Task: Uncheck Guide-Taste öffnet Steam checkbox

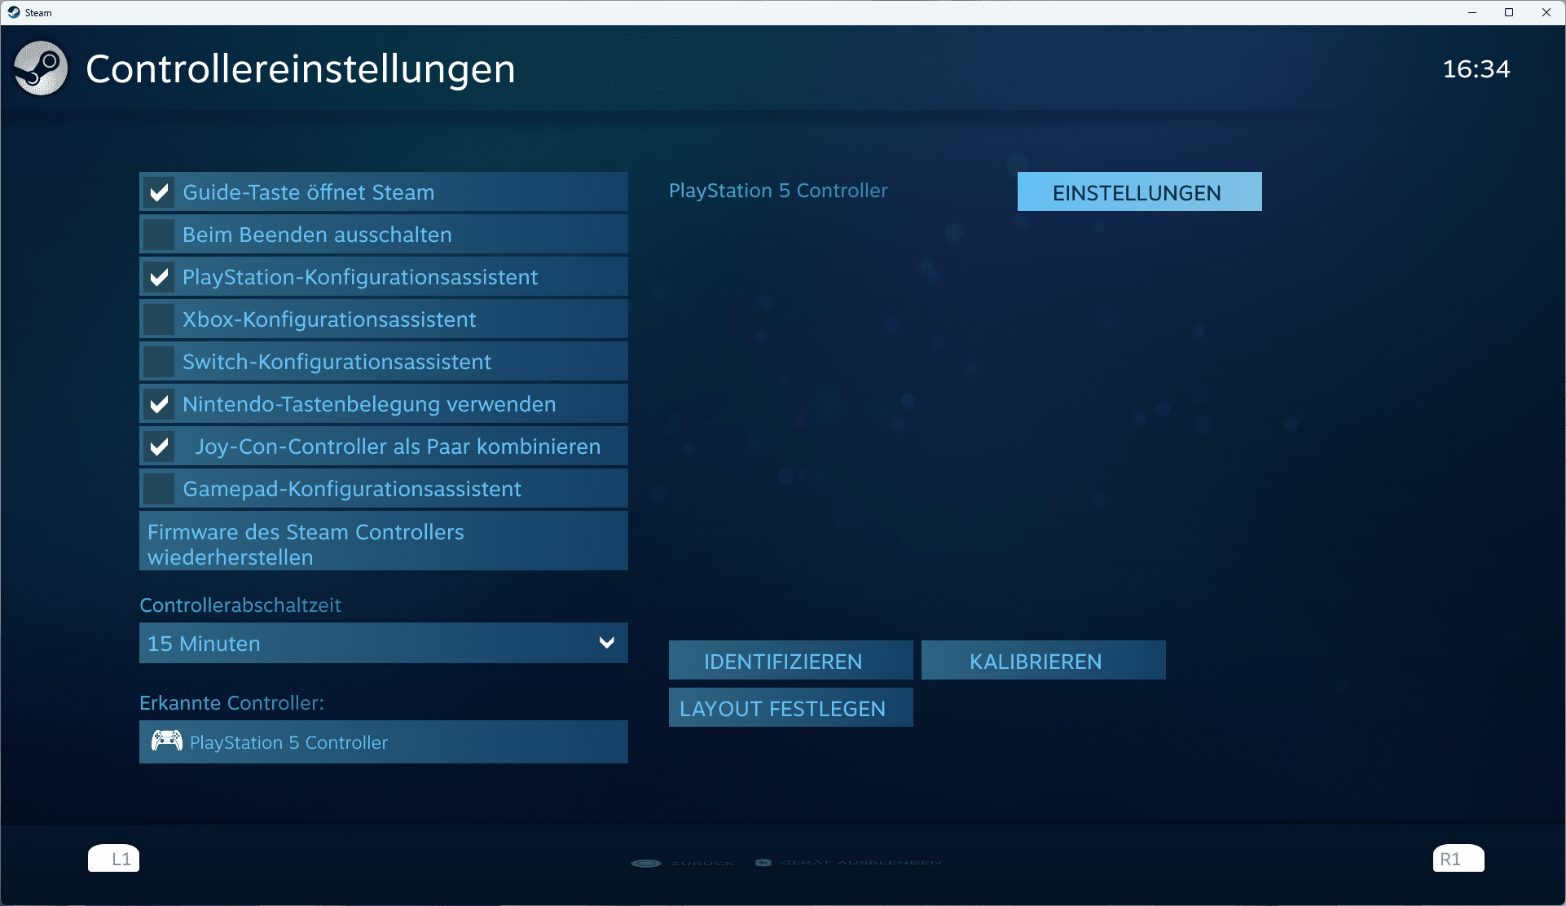Action: click(159, 192)
